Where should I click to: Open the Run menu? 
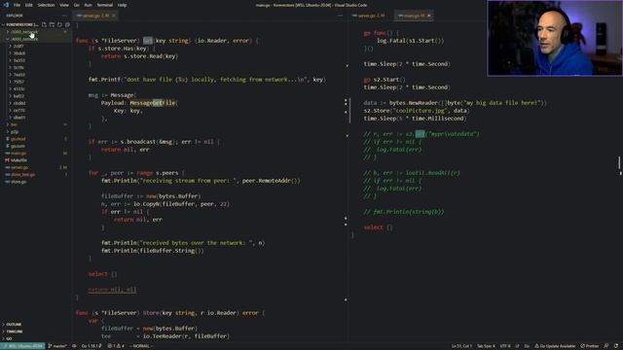coord(89,5)
